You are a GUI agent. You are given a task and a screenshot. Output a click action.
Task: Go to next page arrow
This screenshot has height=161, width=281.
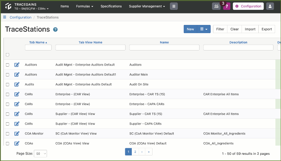click(142, 152)
